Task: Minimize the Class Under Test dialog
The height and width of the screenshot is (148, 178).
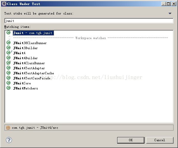Action: (163, 4)
